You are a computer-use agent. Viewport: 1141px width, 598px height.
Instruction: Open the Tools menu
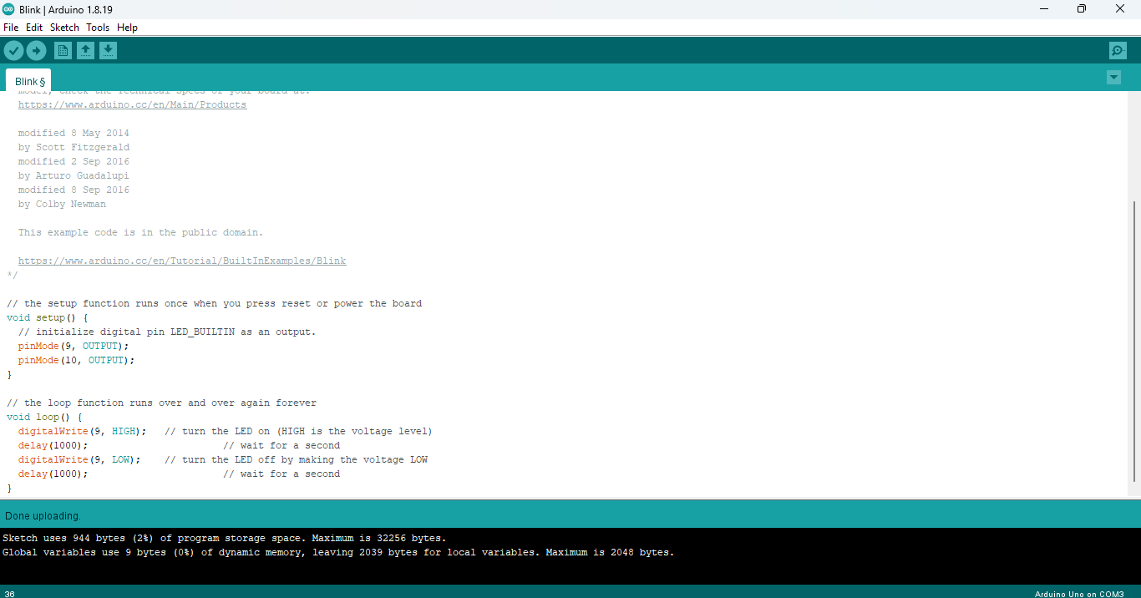pyautogui.click(x=98, y=27)
